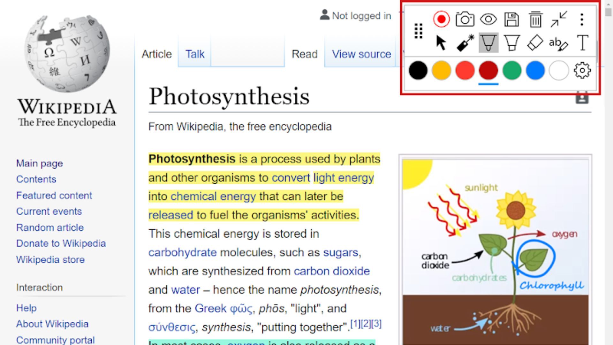This screenshot has height=345, width=613.
Task: Click the View source link
Action: click(x=361, y=54)
